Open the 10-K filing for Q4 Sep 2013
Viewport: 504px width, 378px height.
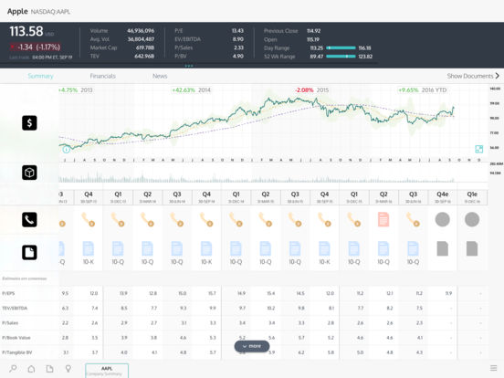coord(88,253)
